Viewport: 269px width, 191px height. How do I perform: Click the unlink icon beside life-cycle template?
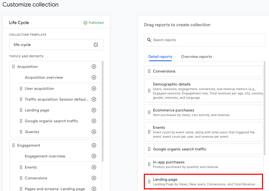[96, 45]
